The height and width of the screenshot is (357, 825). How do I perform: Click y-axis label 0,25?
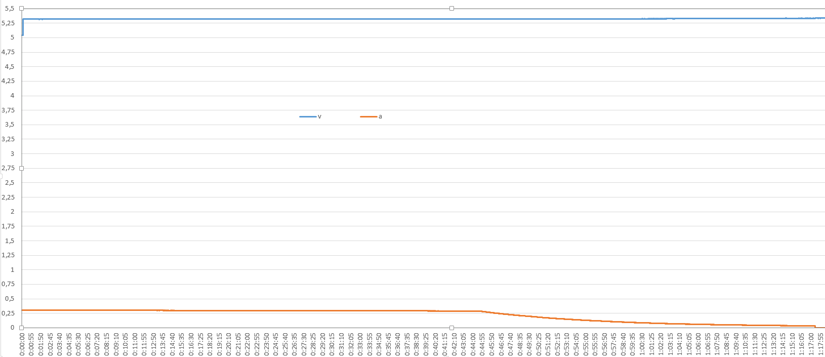(8, 313)
